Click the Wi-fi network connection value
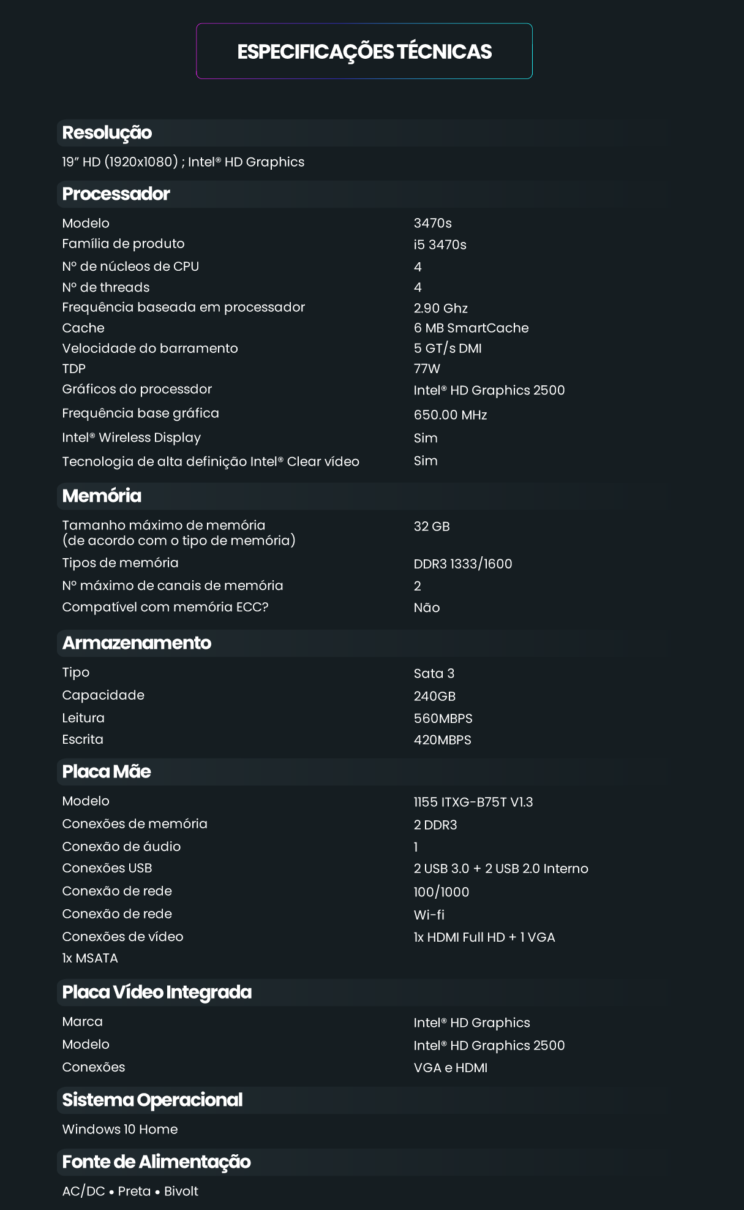 tap(429, 915)
